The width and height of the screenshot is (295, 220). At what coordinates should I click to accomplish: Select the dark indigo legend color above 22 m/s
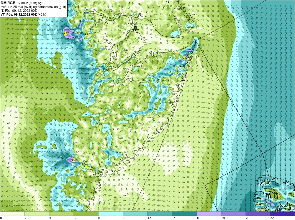point(283,214)
